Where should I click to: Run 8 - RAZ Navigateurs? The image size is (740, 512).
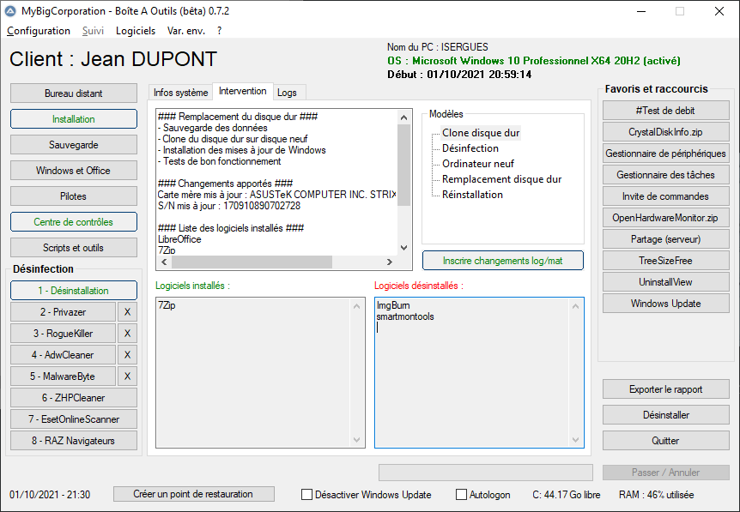click(74, 440)
